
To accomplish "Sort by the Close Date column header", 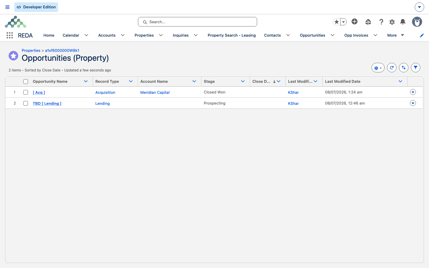I will click(x=261, y=81).
